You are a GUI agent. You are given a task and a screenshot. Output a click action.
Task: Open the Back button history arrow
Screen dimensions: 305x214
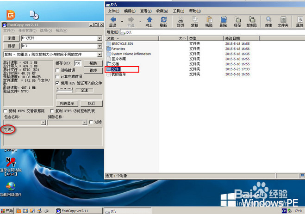point(122,22)
